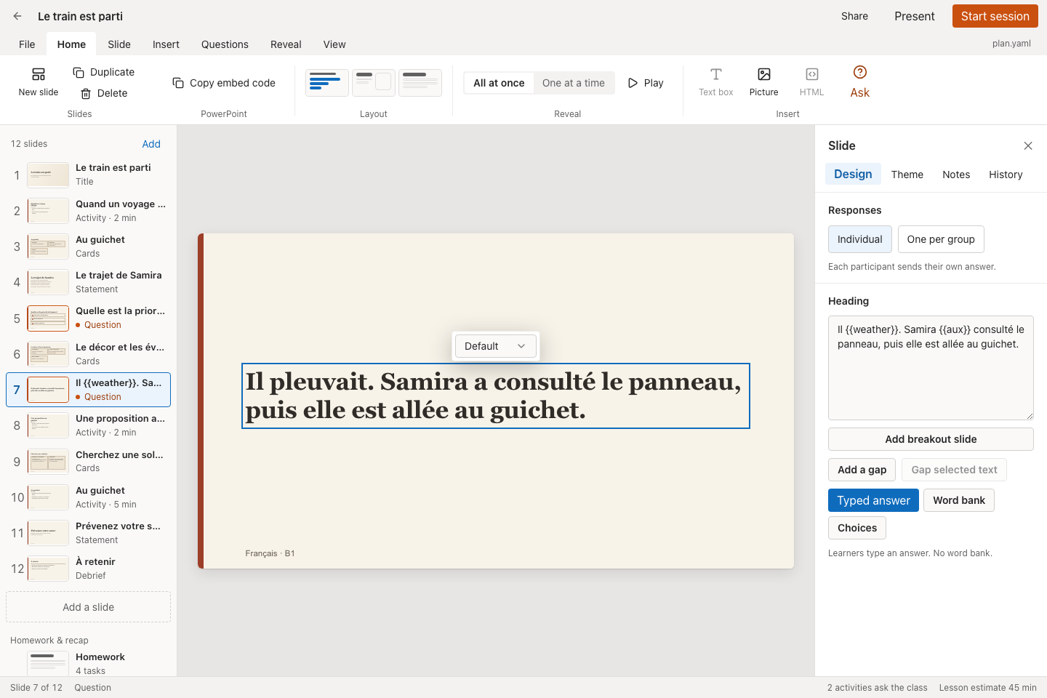Select slide 11 Prévenez votre s…

[x=88, y=533]
